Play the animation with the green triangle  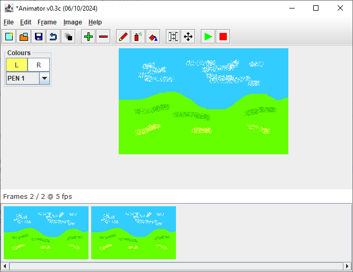[208, 37]
